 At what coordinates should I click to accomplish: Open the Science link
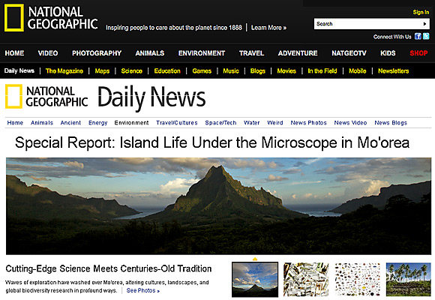click(132, 71)
